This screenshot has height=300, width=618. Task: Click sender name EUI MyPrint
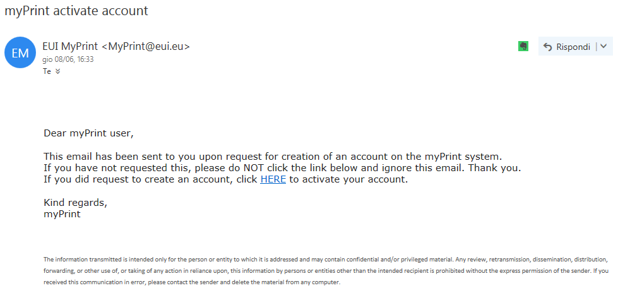[x=69, y=46]
